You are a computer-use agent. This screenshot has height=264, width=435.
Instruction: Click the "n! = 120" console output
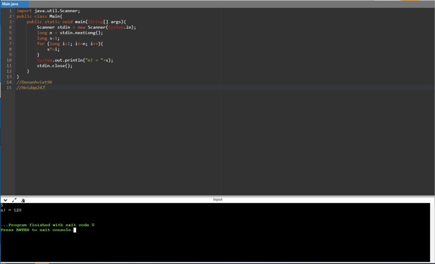[11, 210]
